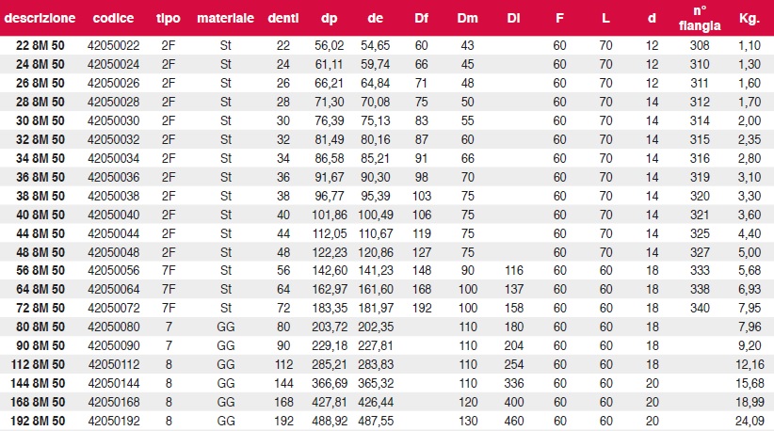The width and height of the screenshot is (774, 431).
Task: Click the code 42050056 cell
Action: point(114,271)
